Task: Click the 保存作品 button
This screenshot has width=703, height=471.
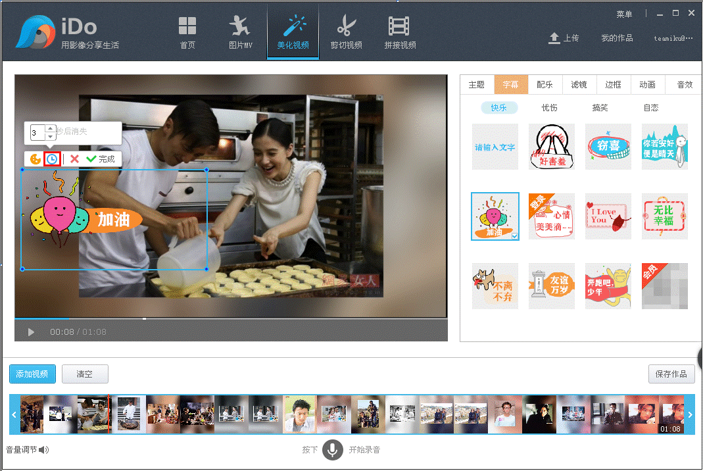Action: [x=671, y=374]
